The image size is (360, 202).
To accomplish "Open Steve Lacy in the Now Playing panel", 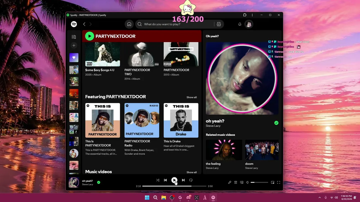I will (213, 126).
